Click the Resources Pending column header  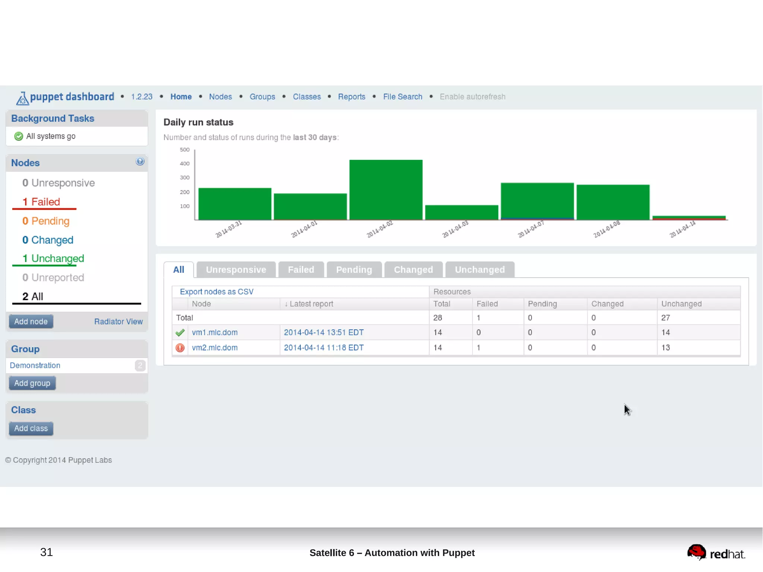[x=542, y=304]
